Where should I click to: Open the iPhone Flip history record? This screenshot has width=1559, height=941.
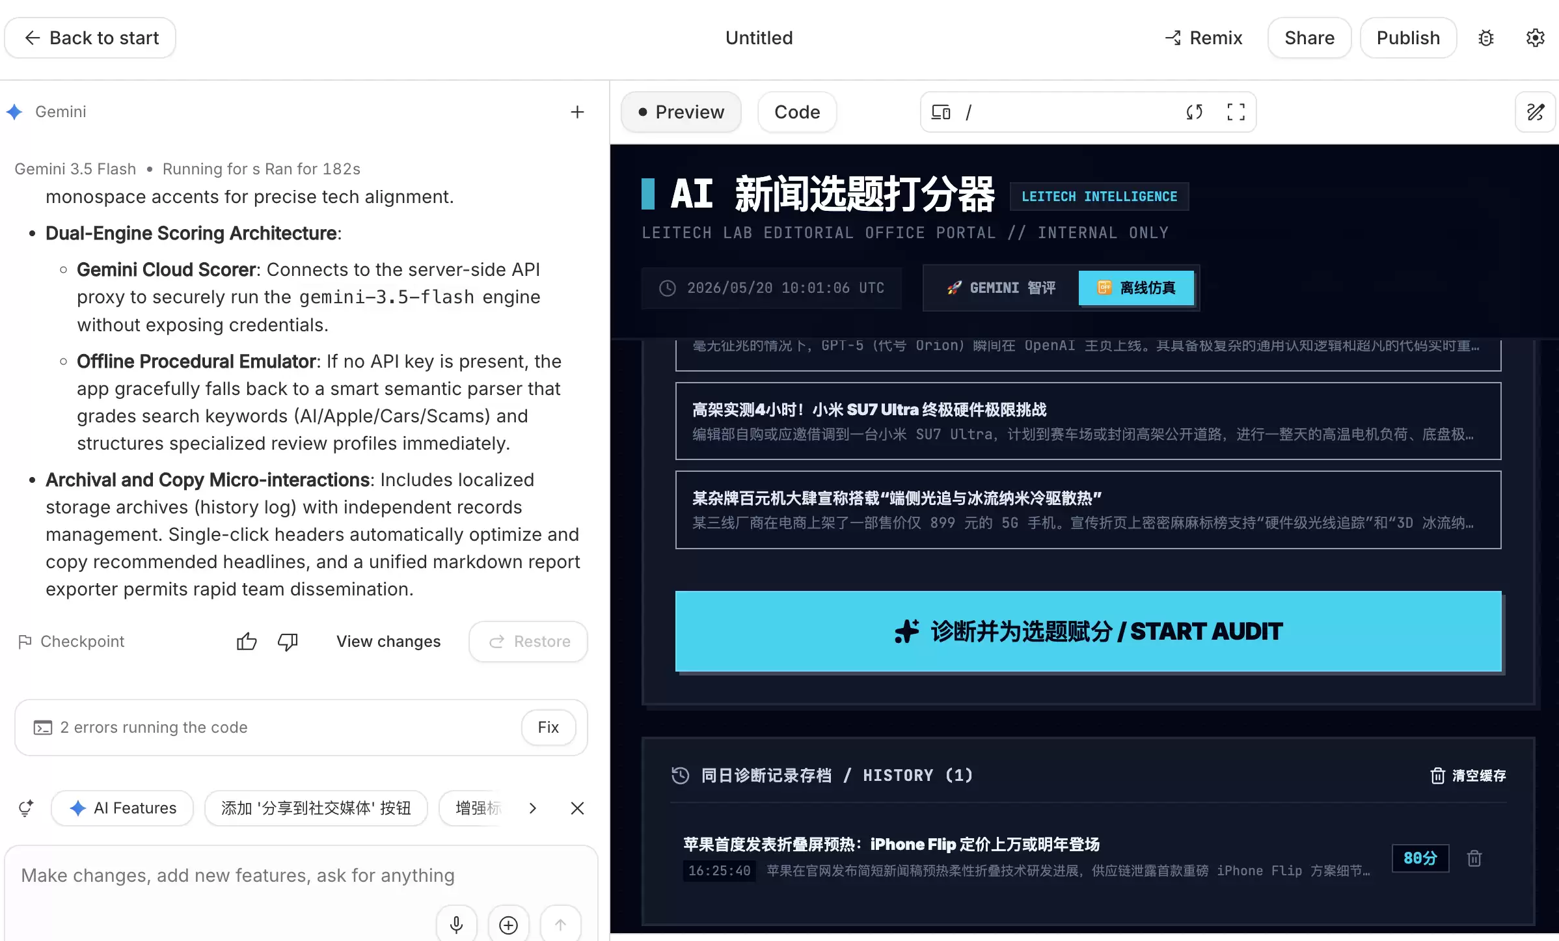click(1028, 857)
